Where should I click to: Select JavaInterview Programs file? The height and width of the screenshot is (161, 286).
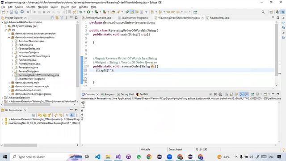tap(31, 79)
